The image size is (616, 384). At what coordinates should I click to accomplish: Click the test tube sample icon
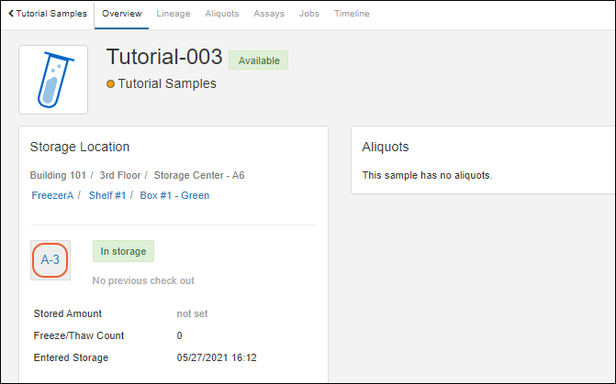pyautogui.click(x=53, y=80)
